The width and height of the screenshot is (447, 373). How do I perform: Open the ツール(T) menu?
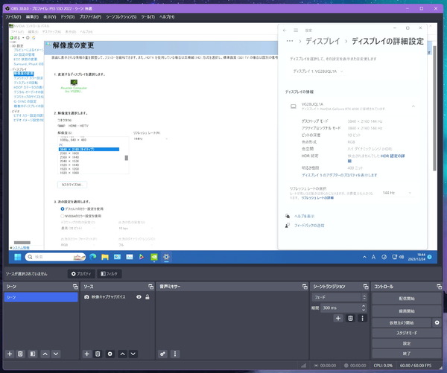pos(148,17)
